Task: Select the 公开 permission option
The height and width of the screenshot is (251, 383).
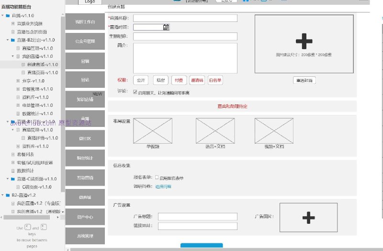Action: click(x=141, y=80)
